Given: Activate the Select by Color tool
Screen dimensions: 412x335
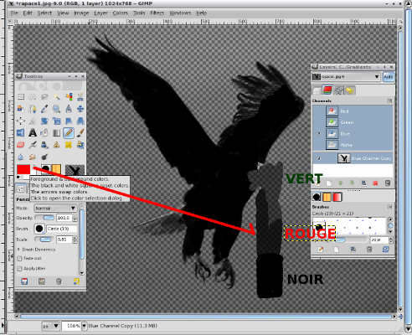Looking at the screenshot, I should (69, 97).
